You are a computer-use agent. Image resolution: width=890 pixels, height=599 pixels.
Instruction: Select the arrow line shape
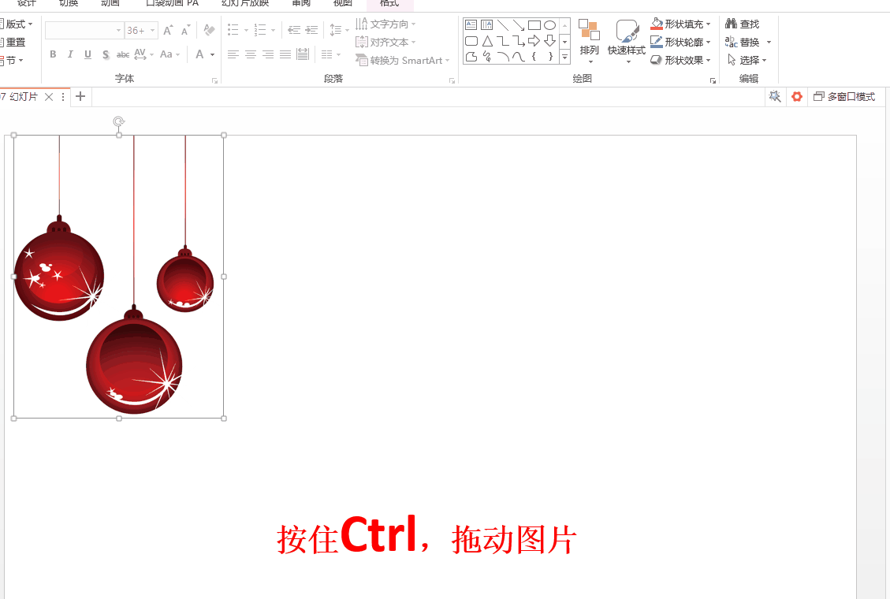click(518, 25)
